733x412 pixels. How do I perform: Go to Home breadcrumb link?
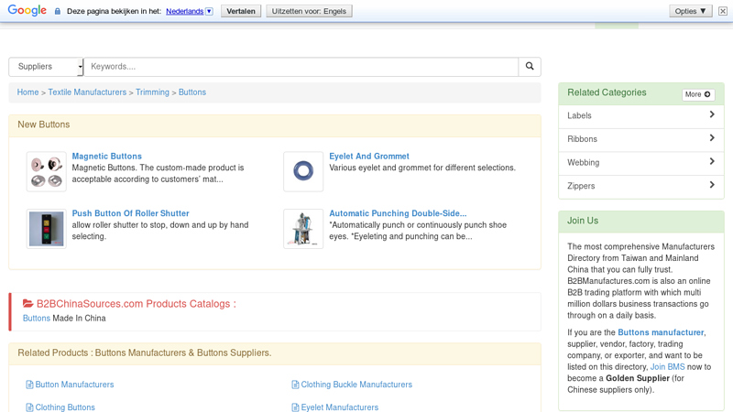click(x=28, y=92)
